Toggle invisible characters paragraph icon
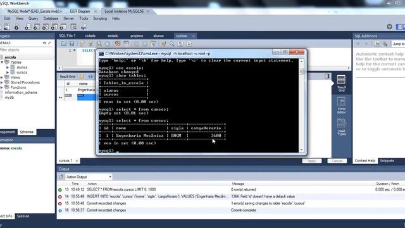405x228 pixels. coord(180,44)
